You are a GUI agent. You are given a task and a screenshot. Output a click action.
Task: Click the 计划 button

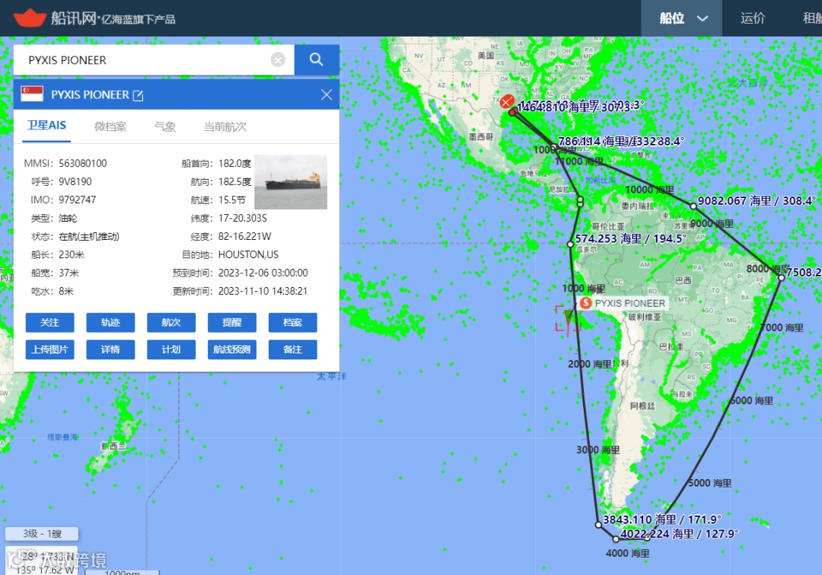tap(171, 350)
